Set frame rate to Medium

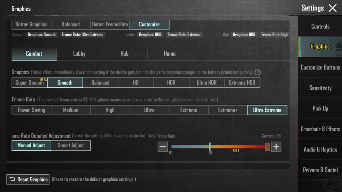71,110
